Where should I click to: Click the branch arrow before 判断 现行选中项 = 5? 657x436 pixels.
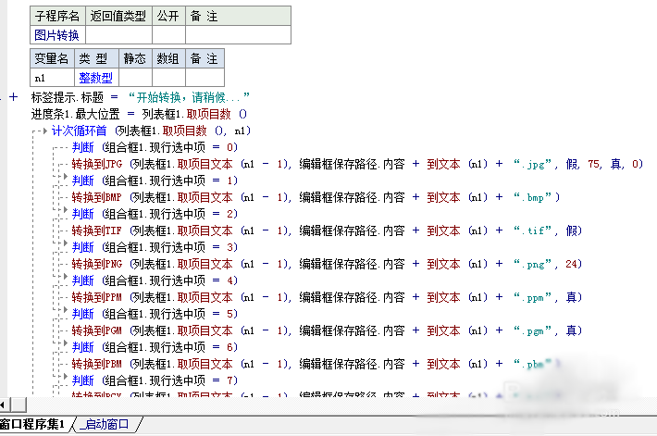click(x=64, y=313)
